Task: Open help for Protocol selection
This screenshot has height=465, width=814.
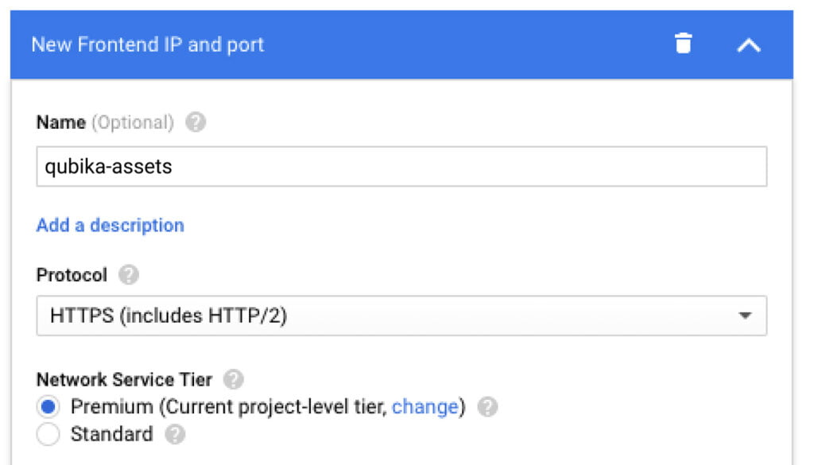Action: tap(128, 274)
